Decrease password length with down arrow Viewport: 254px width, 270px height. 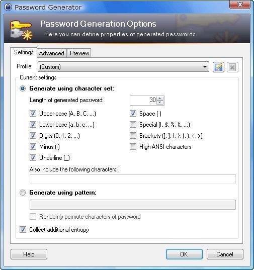pyautogui.click(x=160, y=103)
